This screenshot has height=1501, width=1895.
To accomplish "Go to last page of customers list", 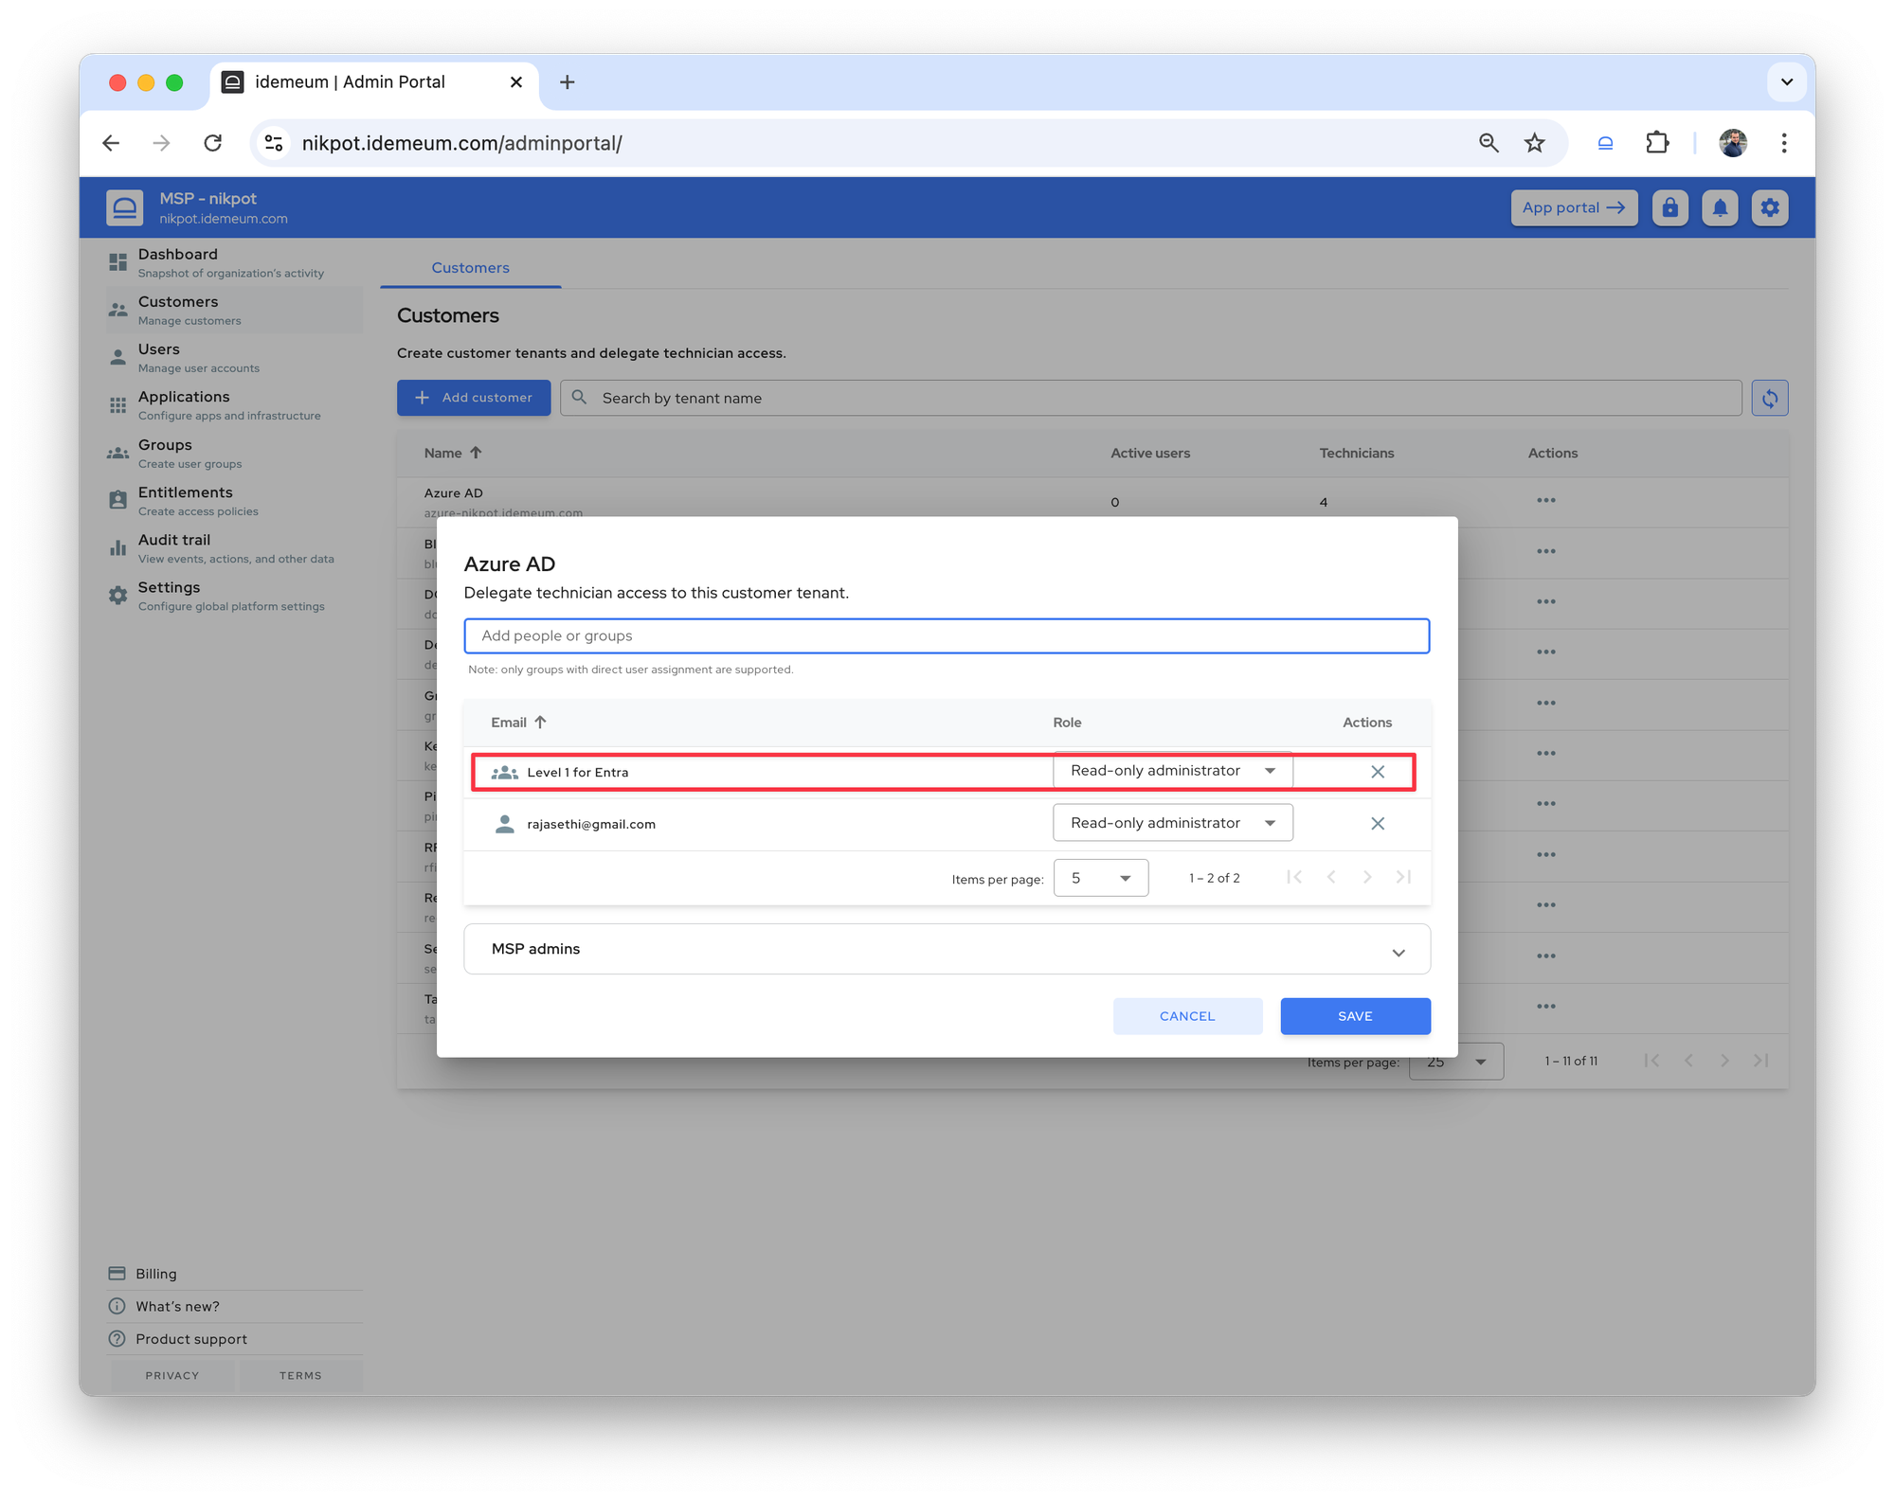I will click(1760, 1061).
